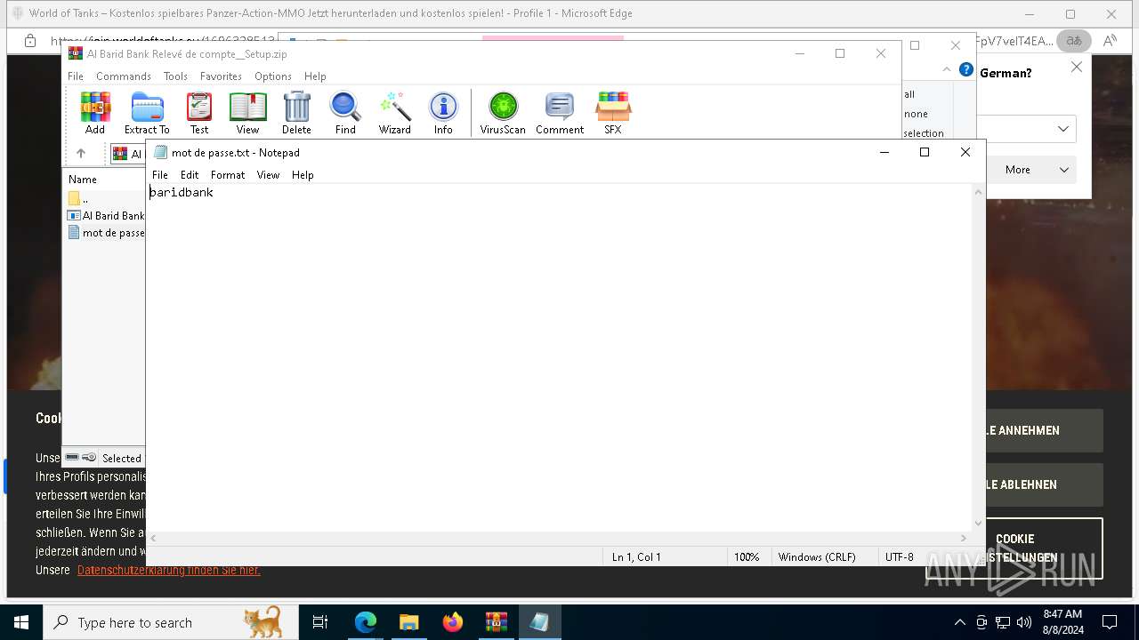Viewport: 1139px width, 640px height.
Task: Open File Explorer from taskbar
Action: pyautogui.click(x=408, y=622)
